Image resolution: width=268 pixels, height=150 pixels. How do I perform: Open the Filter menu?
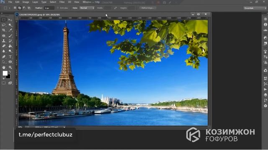point(62,2)
